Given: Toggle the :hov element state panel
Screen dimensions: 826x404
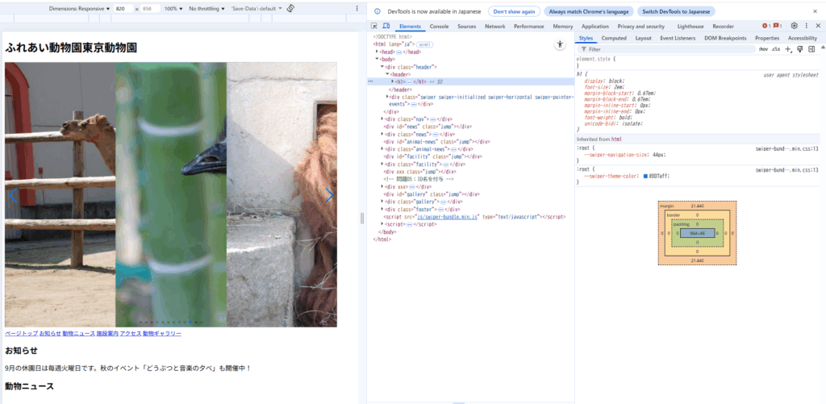Looking at the screenshot, I should coord(763,49).
